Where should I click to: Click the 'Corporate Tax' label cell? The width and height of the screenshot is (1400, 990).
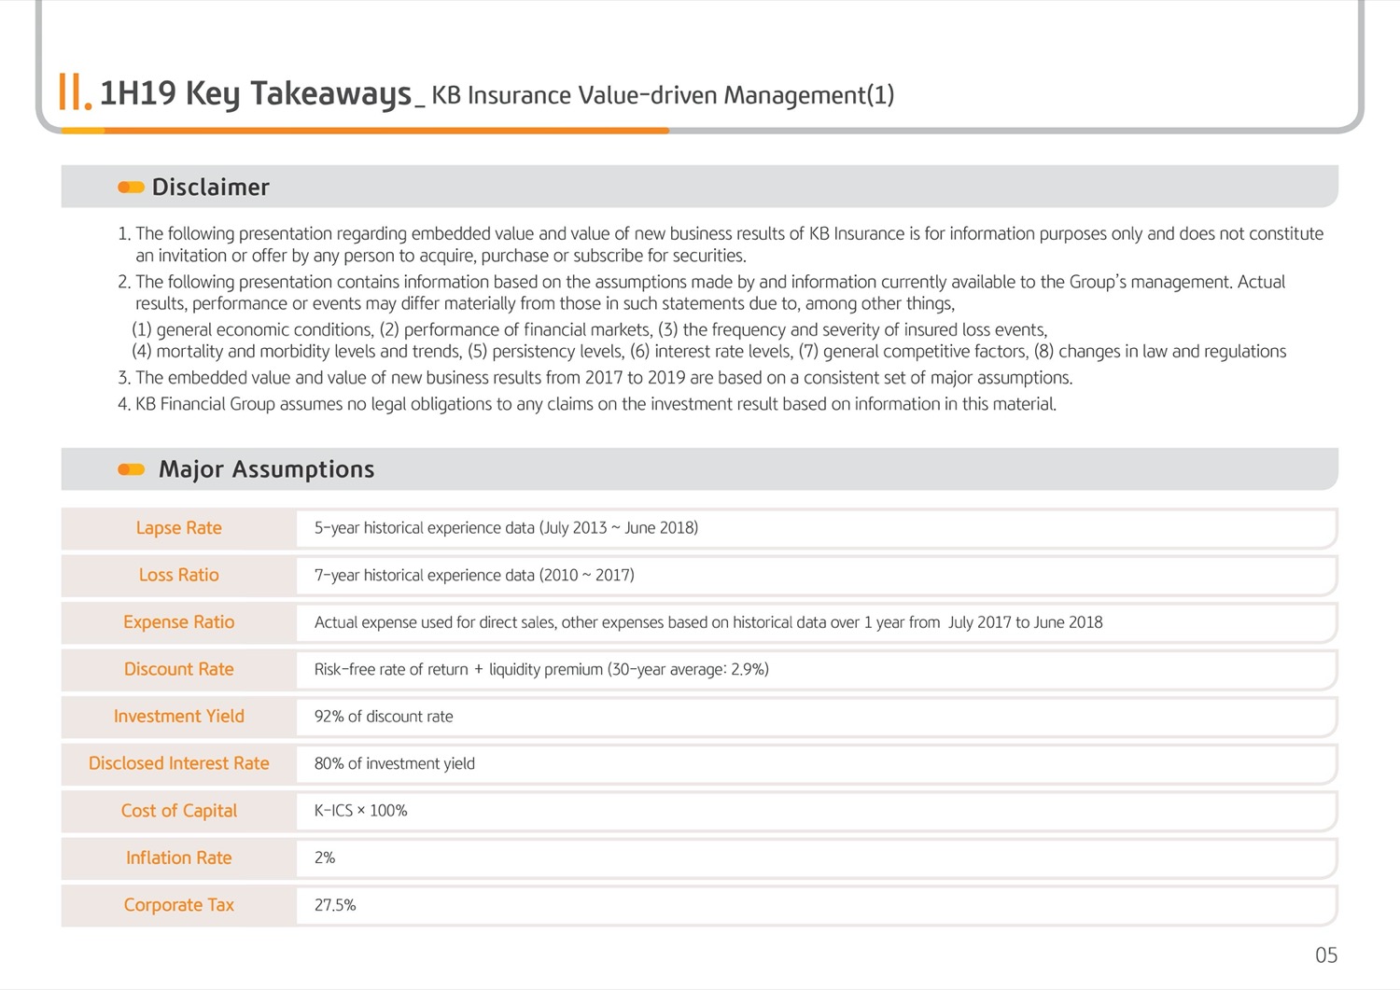178,905
